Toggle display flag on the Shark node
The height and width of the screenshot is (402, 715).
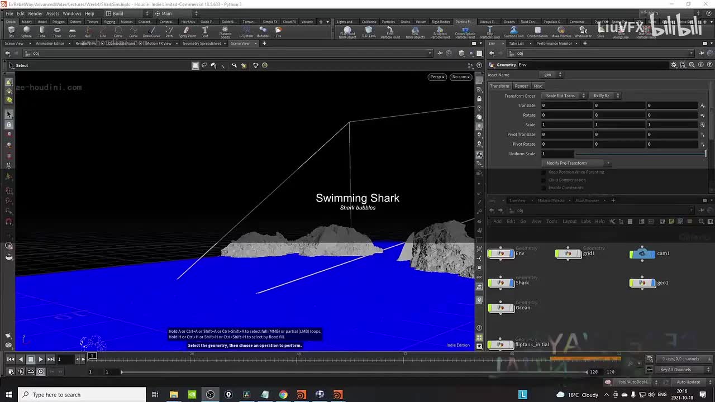[x=510, y=283]
